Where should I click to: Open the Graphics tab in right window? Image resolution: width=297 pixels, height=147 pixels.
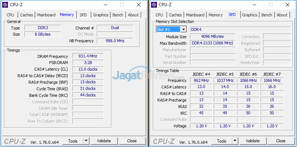(250, 15)
